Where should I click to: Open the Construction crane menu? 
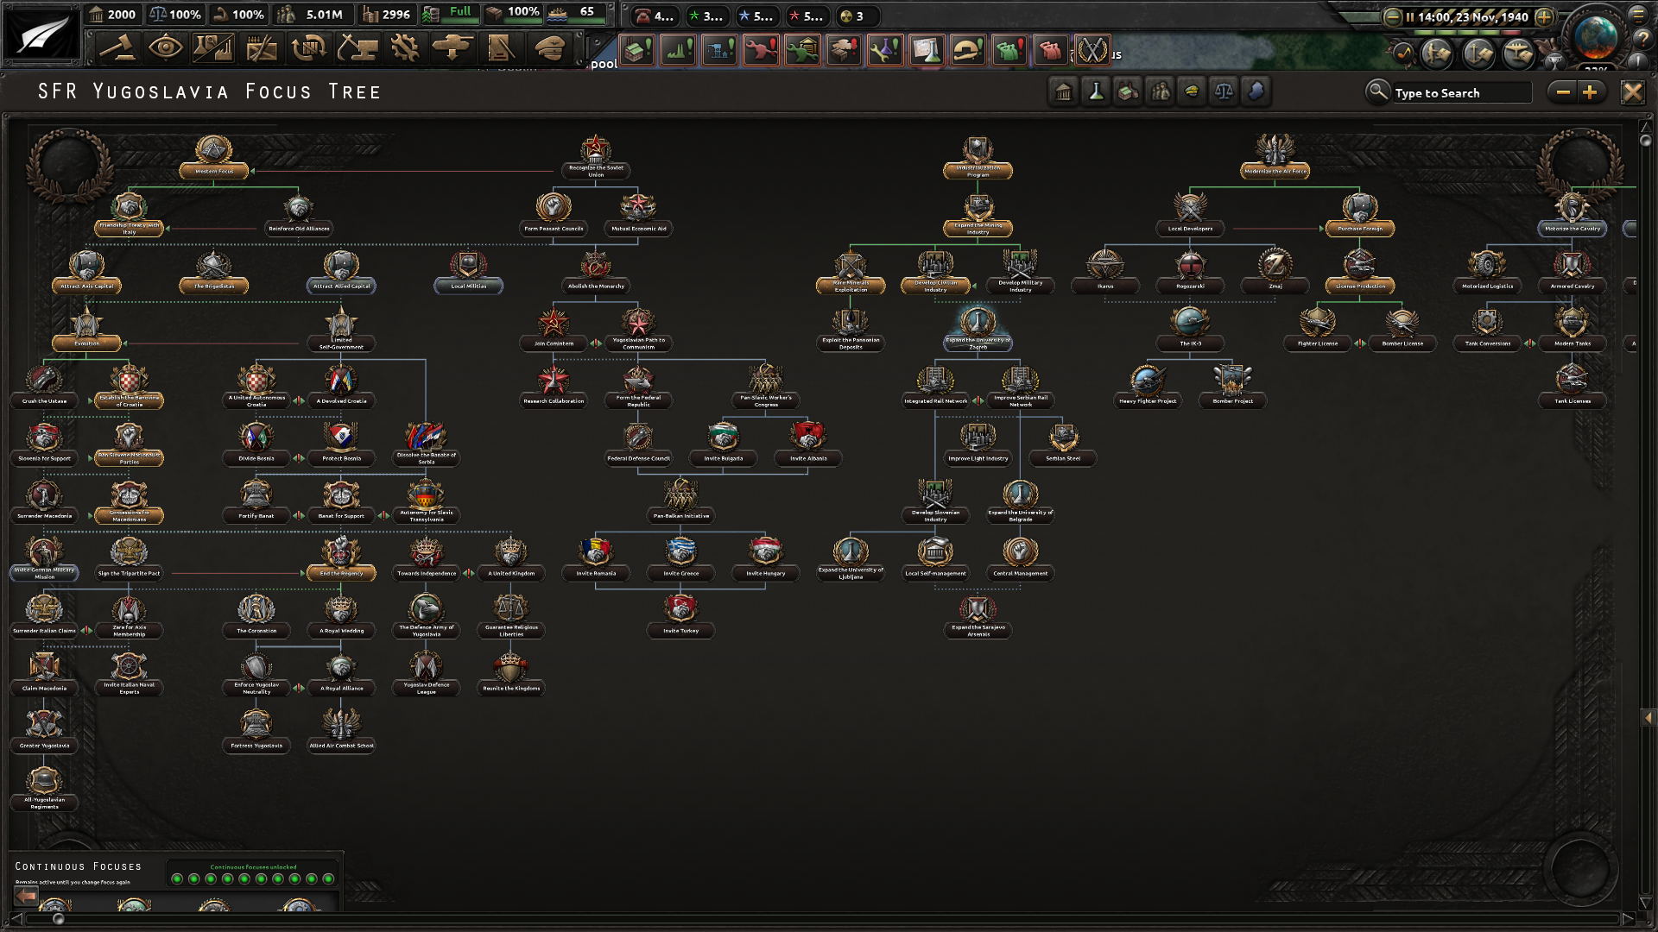point(357,48)
